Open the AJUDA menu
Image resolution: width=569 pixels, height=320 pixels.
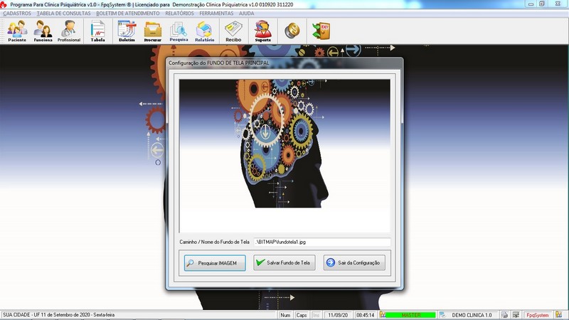(246, 14)
